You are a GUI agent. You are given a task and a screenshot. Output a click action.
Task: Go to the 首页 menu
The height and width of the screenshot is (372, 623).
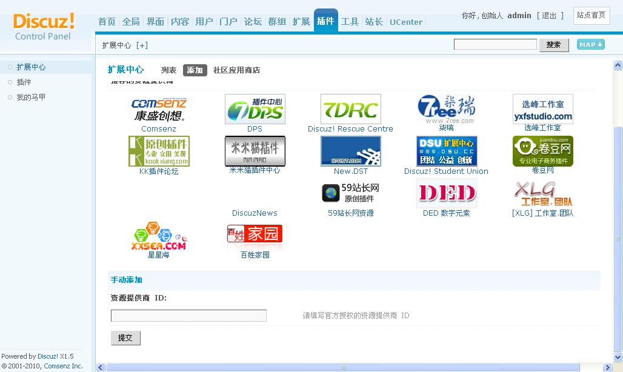pos(107,22)
